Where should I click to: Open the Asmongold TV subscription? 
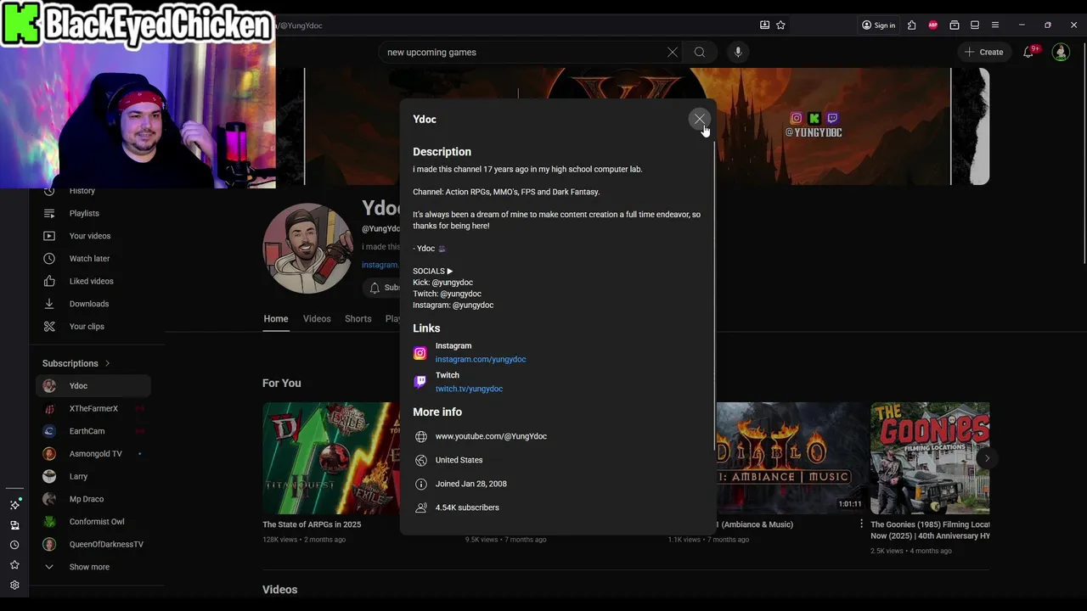[93, 454]
